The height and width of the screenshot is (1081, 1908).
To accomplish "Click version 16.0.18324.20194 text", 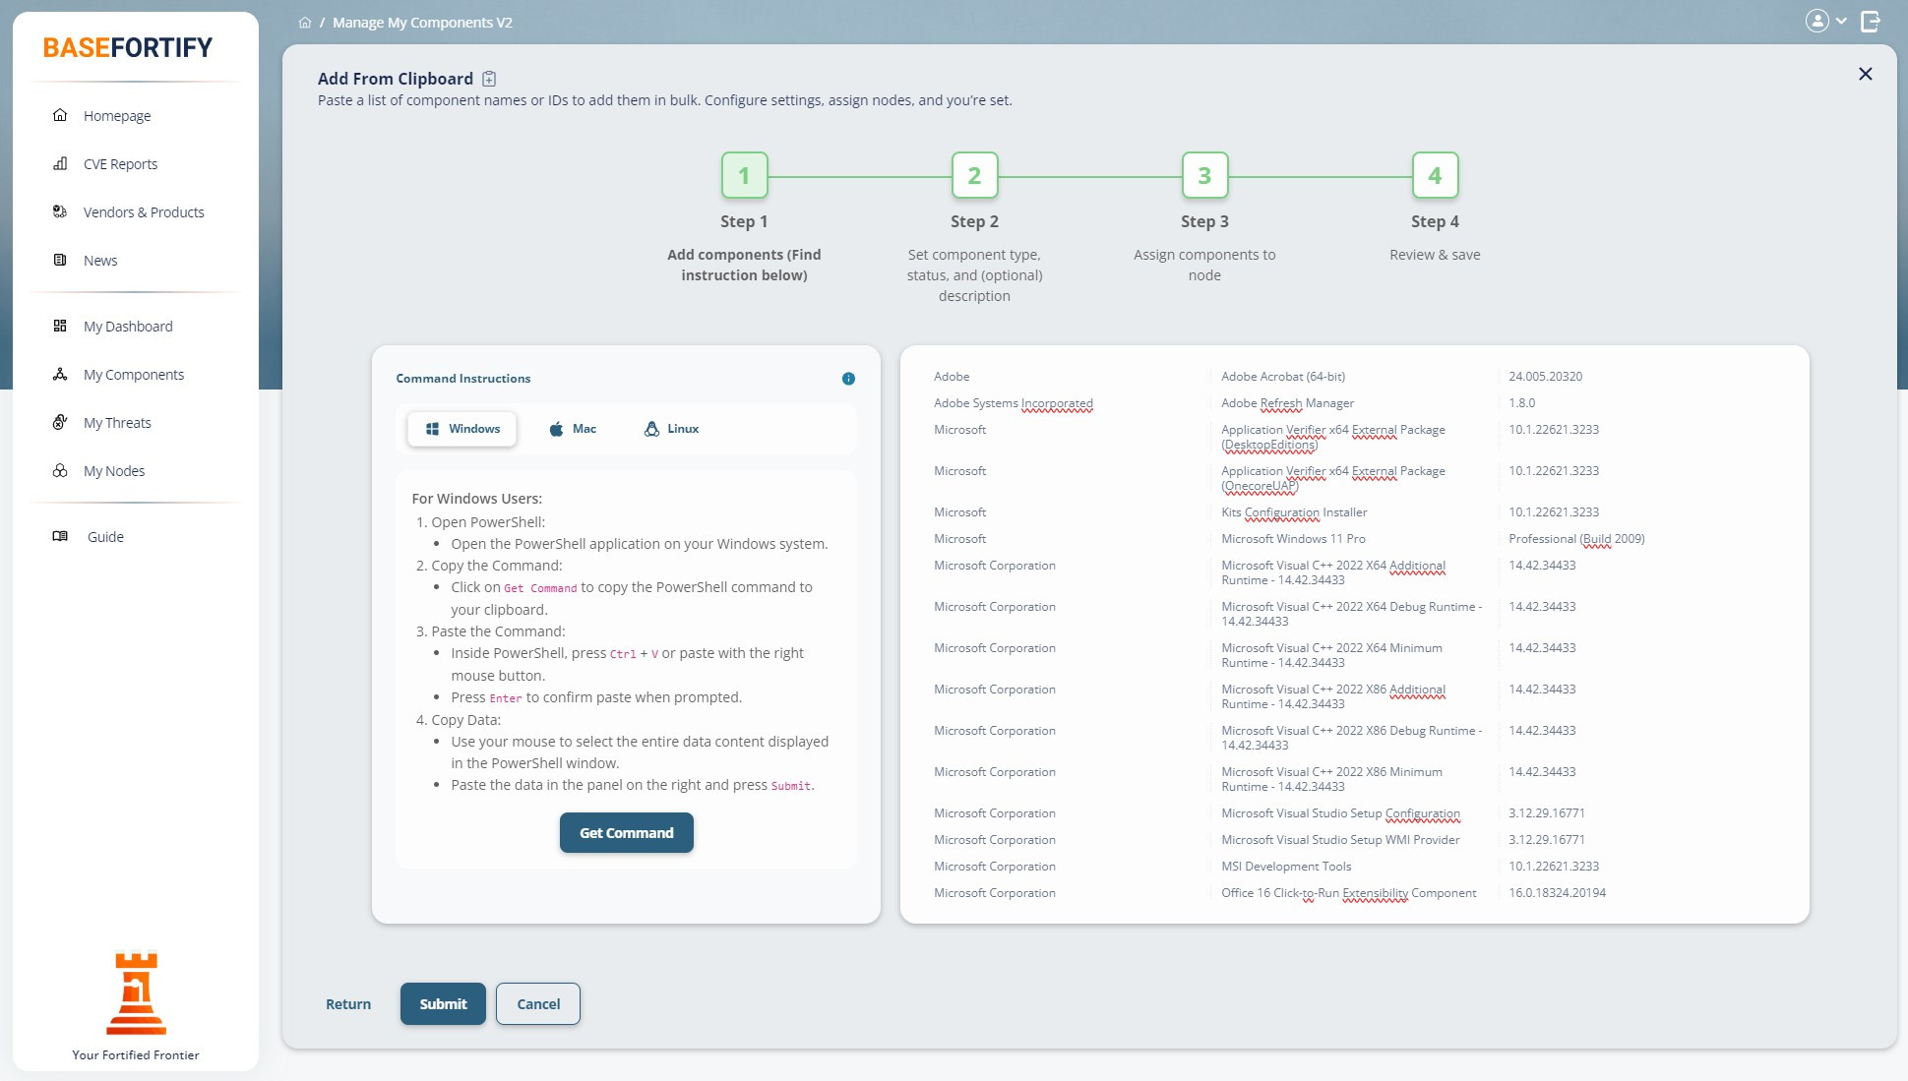I will [x=1557, y=893].
